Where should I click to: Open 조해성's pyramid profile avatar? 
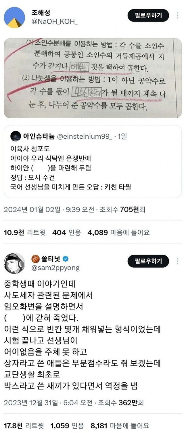tap(14, 18)
